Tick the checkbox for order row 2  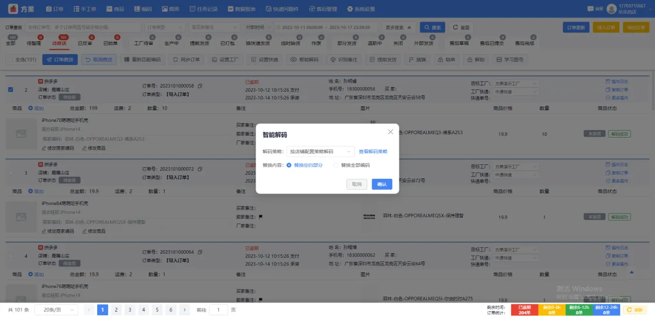click(x=10, y=89)
